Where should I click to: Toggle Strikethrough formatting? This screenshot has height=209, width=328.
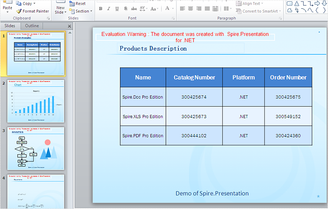(134, 8)
